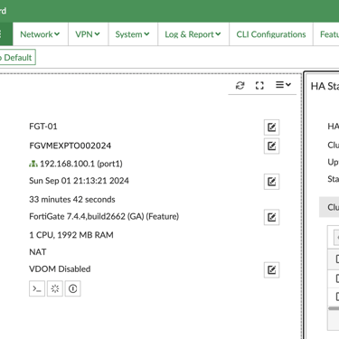Edit the VDOM Disabled setting

pyautogui.click(x=271, y=269)
